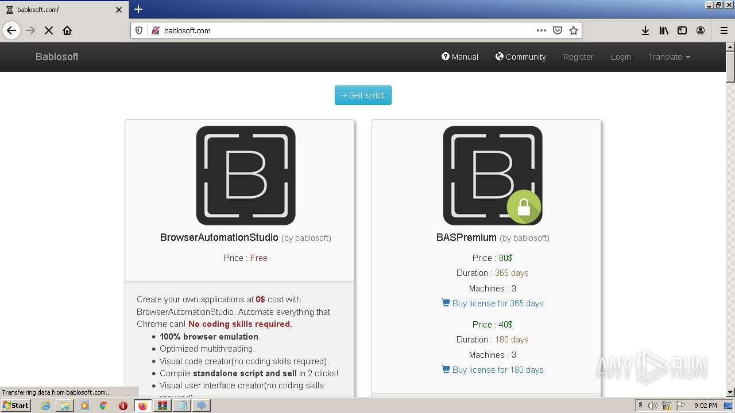
Task: Open the network status tray icon
Action: (667, 406)
